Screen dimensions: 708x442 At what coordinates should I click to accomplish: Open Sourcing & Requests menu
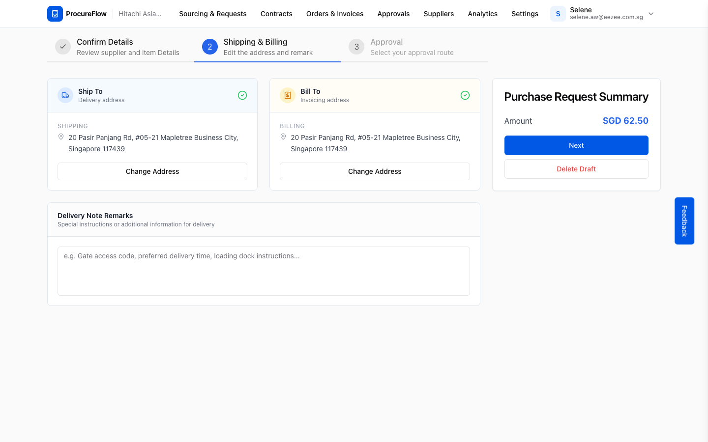[x=213, y=14]
